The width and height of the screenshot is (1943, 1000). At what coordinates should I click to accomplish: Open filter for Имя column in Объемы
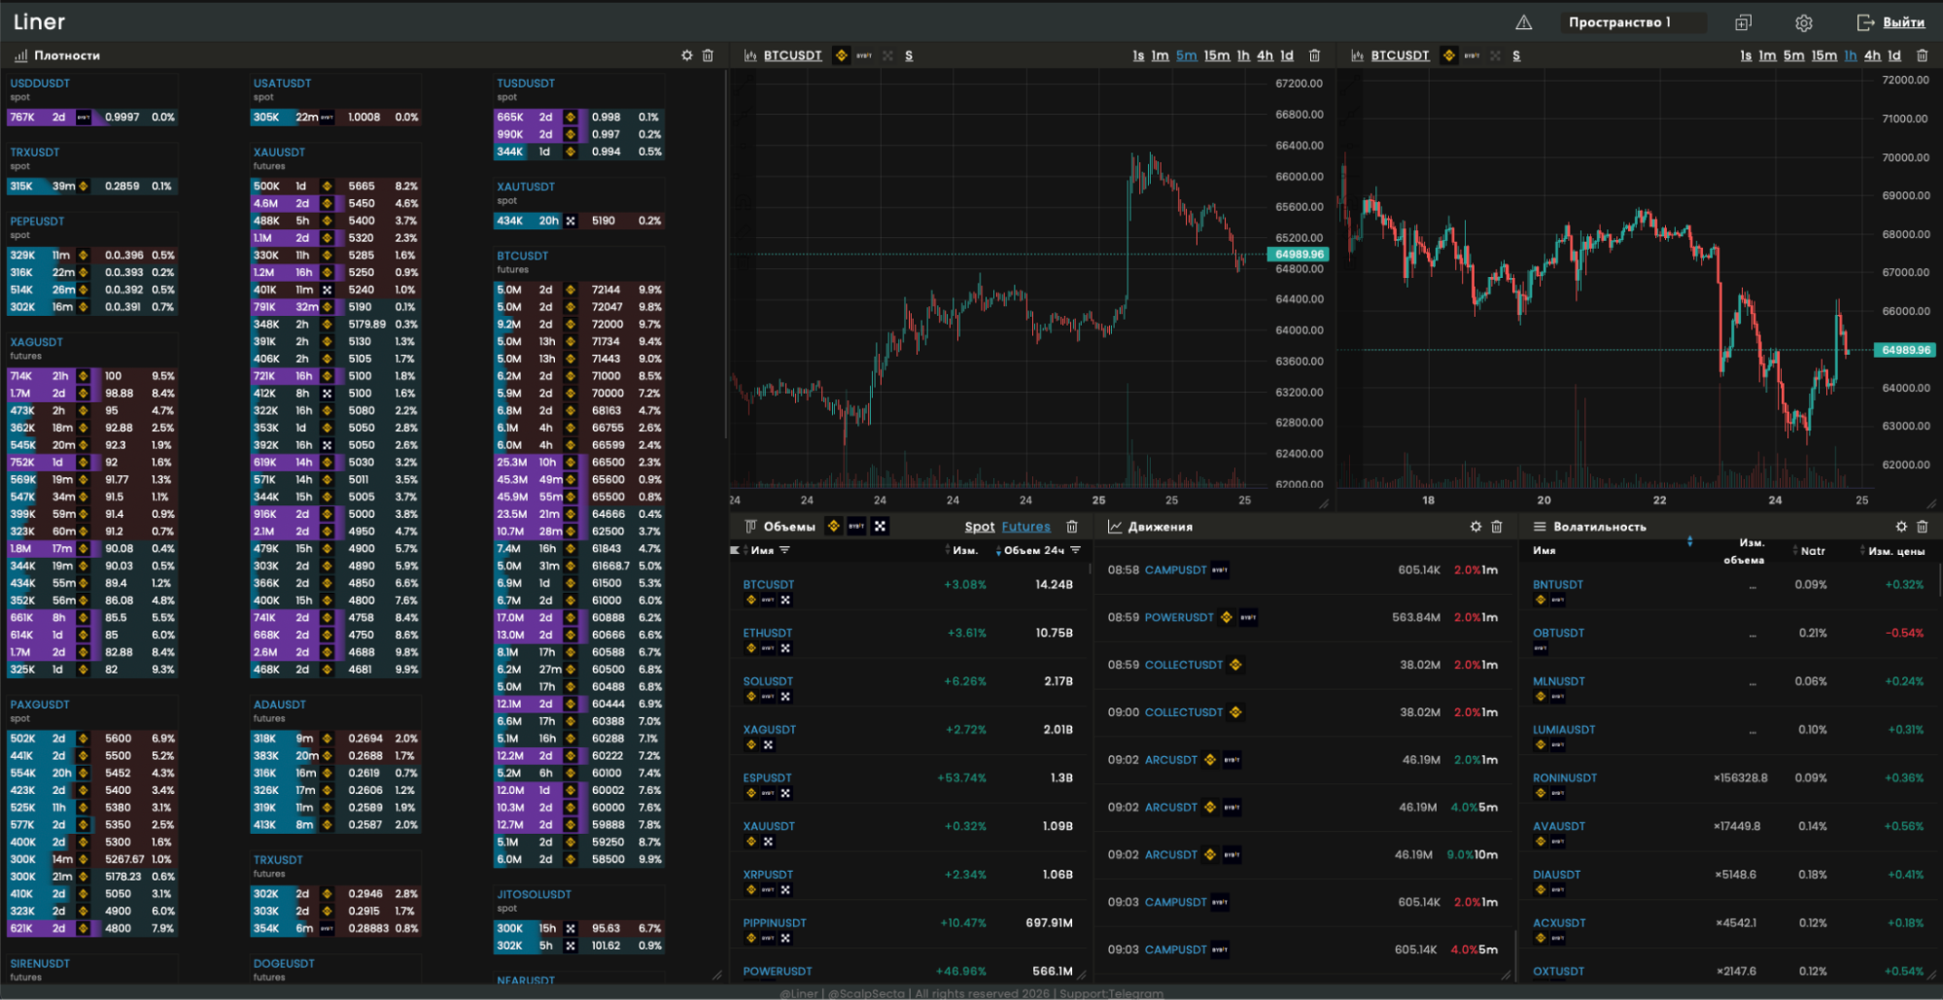[784, 550]
